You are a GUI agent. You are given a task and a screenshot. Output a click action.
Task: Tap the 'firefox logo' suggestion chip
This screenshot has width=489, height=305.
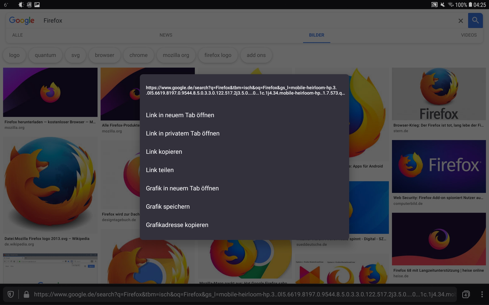click(x=218, y=55)
